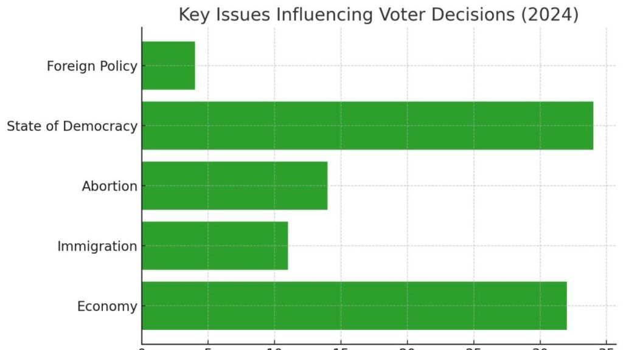The height and width of the screenshot is (350, 623).
Task: Select the "Immigration" category label
Action: 97,247
